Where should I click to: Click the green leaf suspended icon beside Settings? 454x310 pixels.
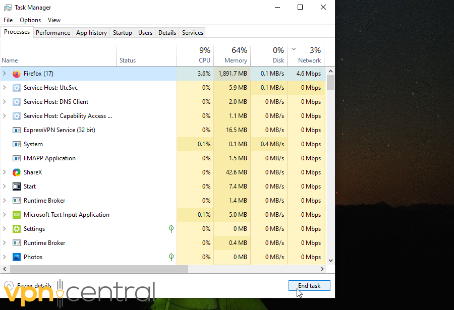point(171,229)
